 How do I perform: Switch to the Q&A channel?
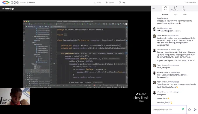(176, 15)
